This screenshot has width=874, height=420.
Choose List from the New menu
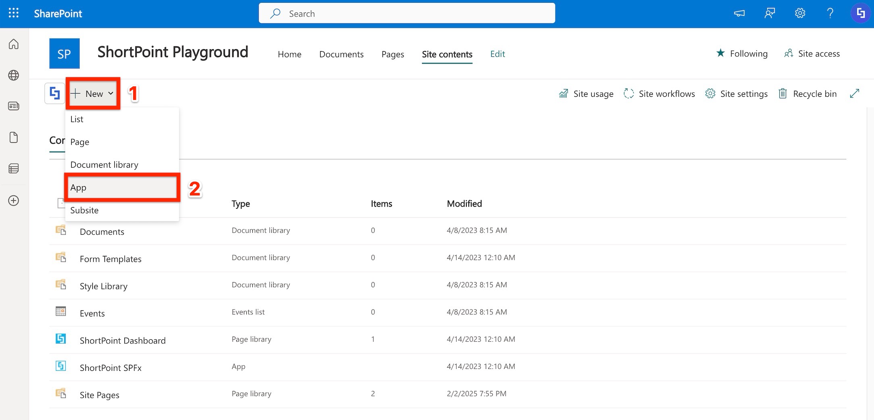click(122, 119)
